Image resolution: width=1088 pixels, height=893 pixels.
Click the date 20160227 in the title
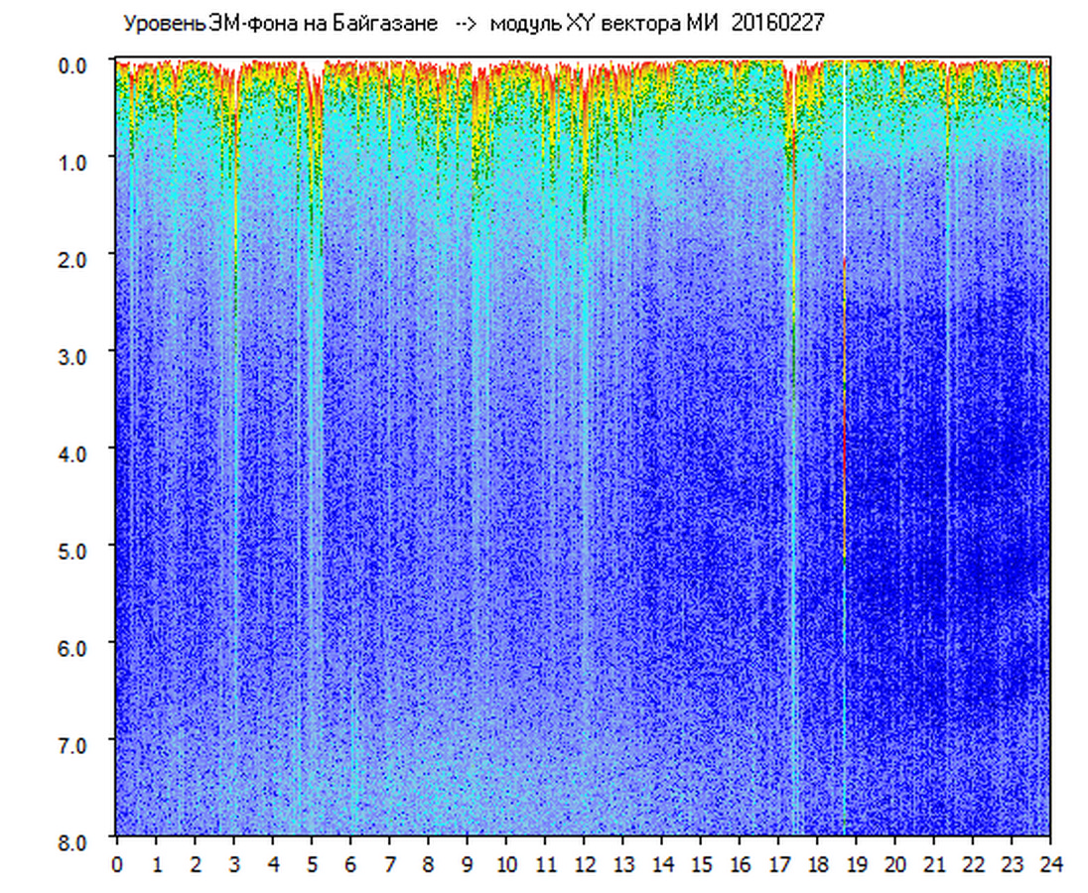777,24
